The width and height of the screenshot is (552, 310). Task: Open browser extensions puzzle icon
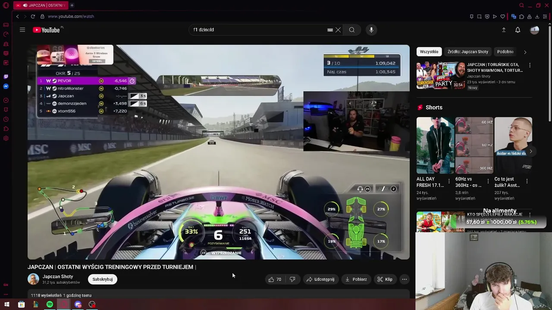click(521, 16)
